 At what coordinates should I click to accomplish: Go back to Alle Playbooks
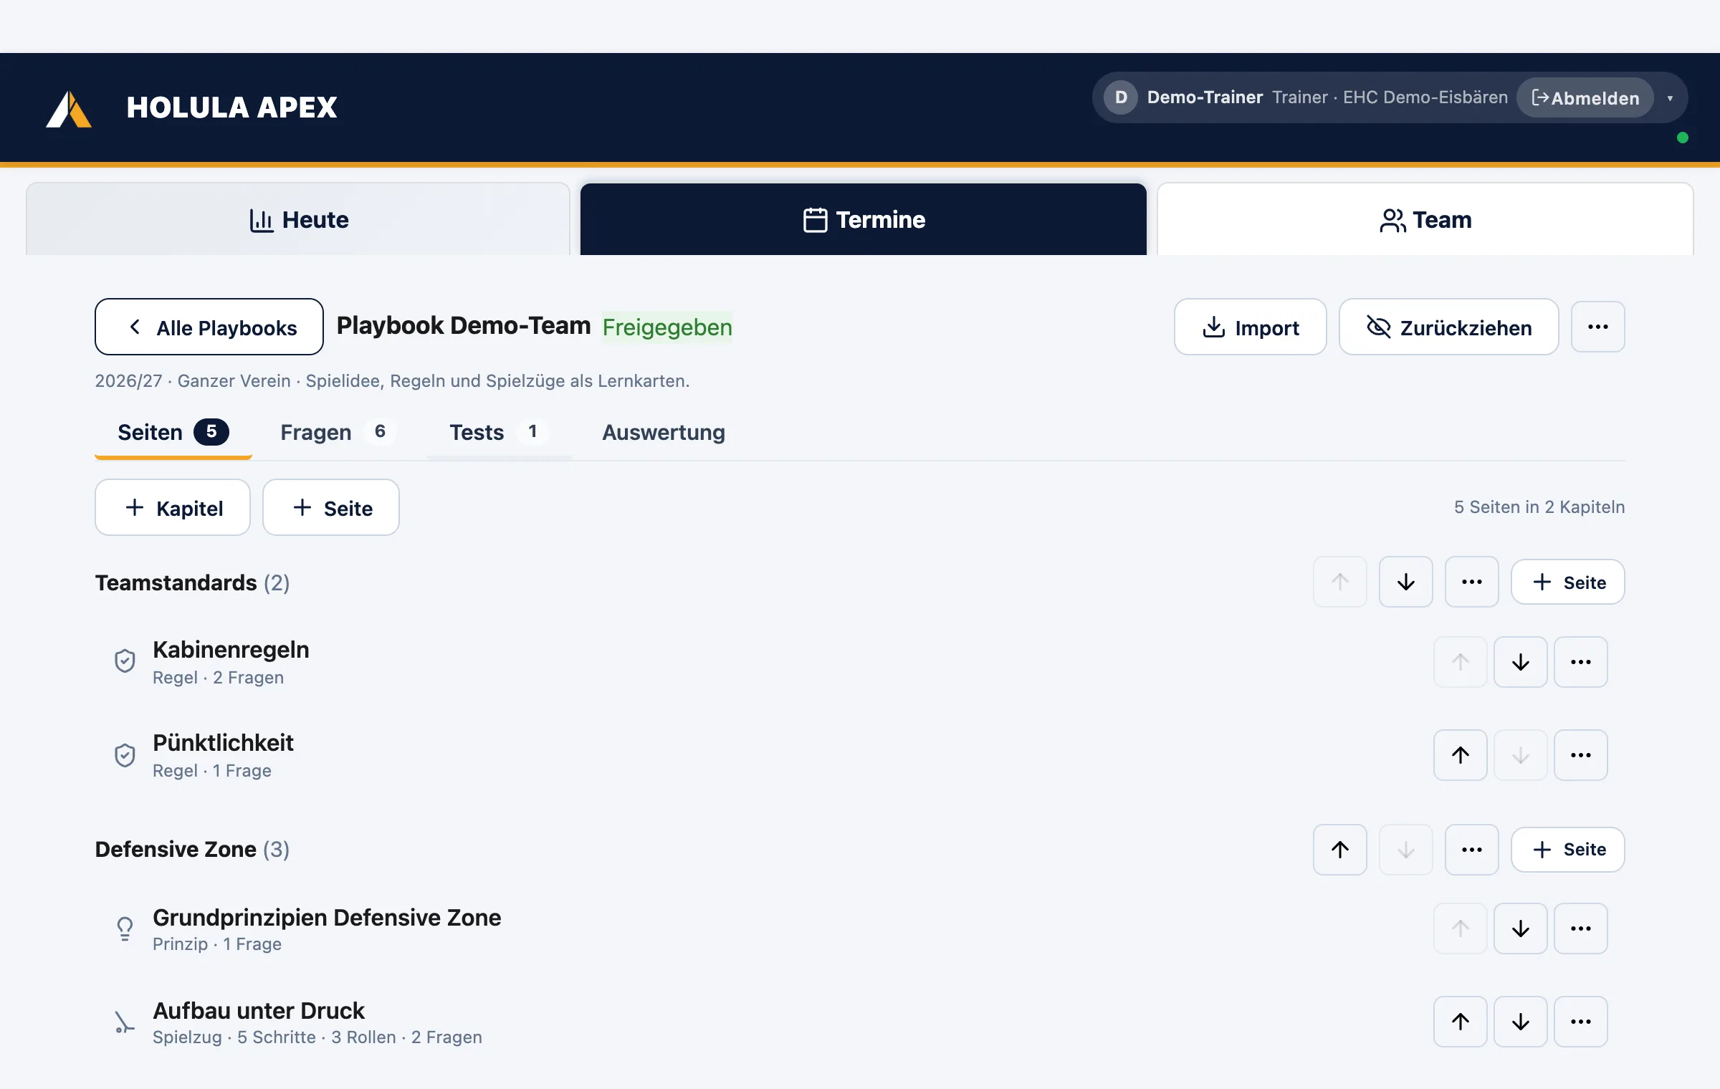209,327
